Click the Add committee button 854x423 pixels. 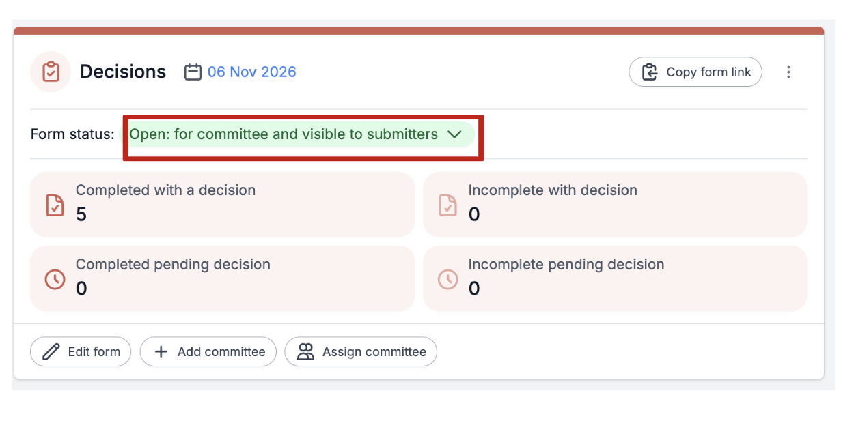(x=208, y=352)
